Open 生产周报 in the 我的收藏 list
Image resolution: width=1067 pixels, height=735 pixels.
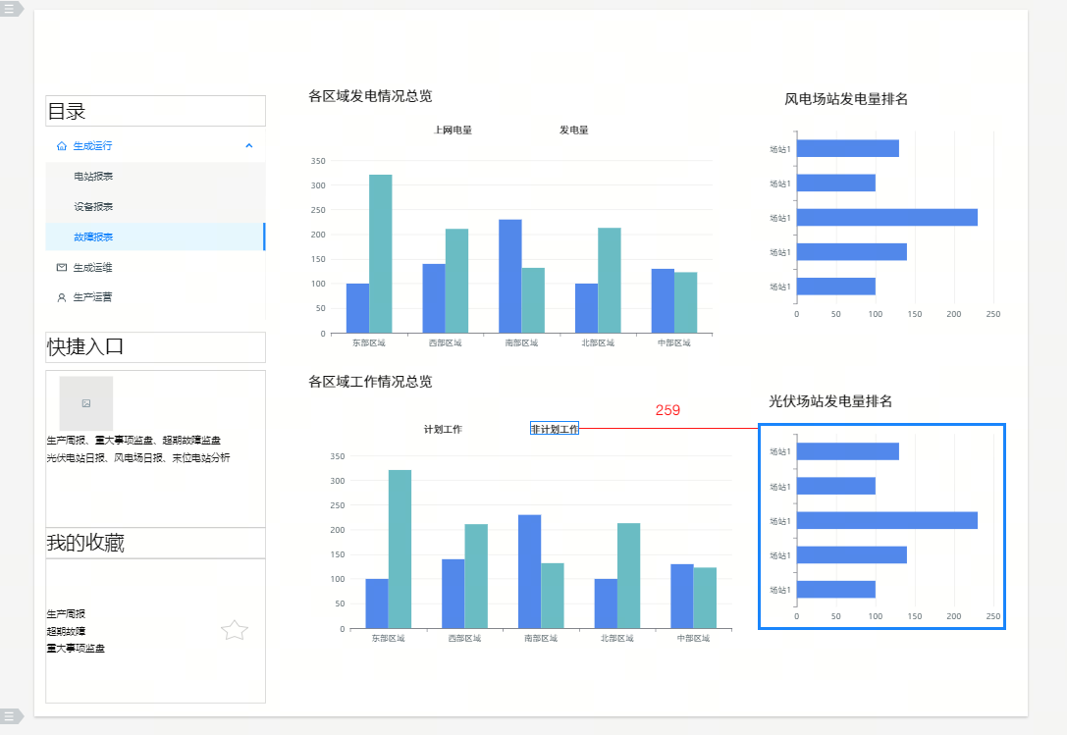(66, 614)
